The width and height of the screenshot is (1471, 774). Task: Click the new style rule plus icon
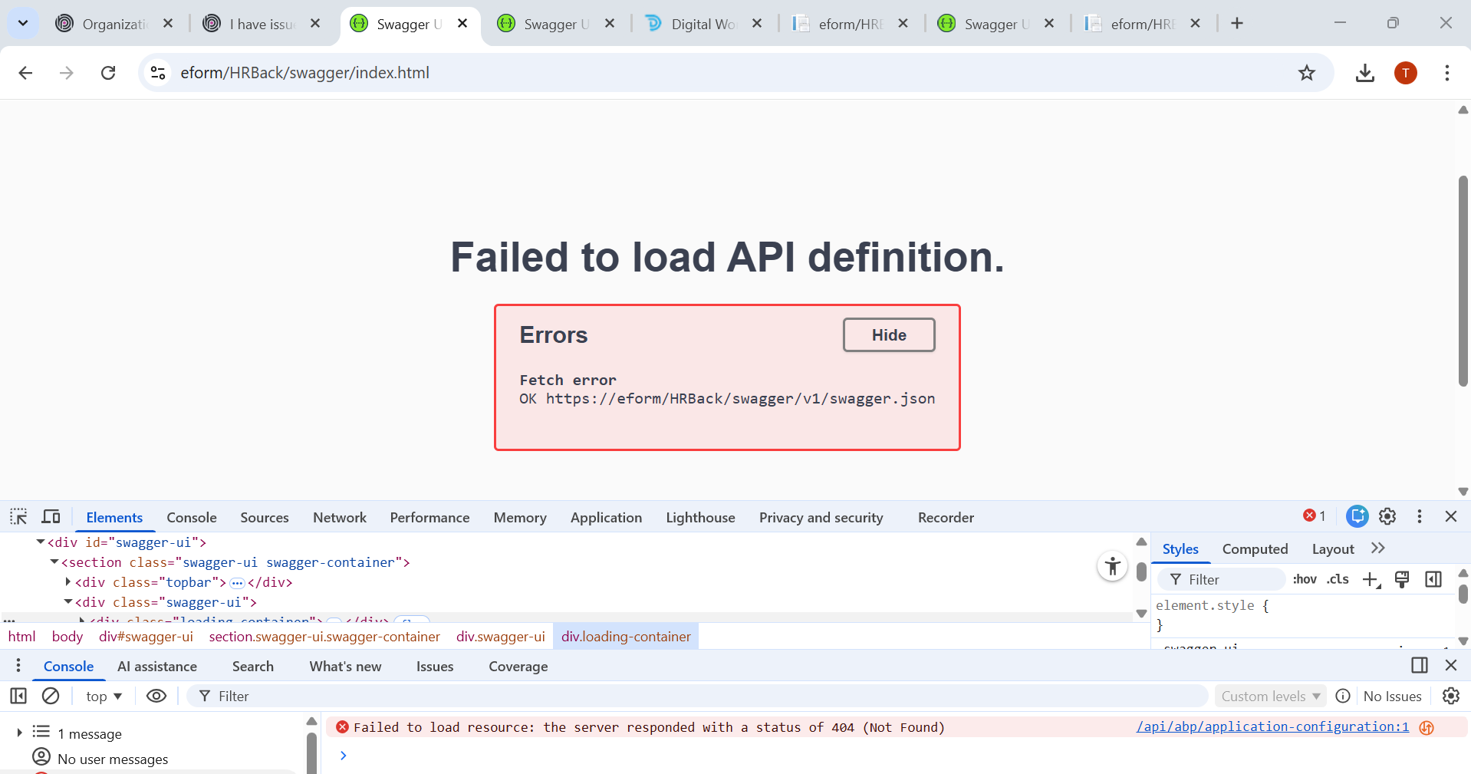tap(1371, 579)
